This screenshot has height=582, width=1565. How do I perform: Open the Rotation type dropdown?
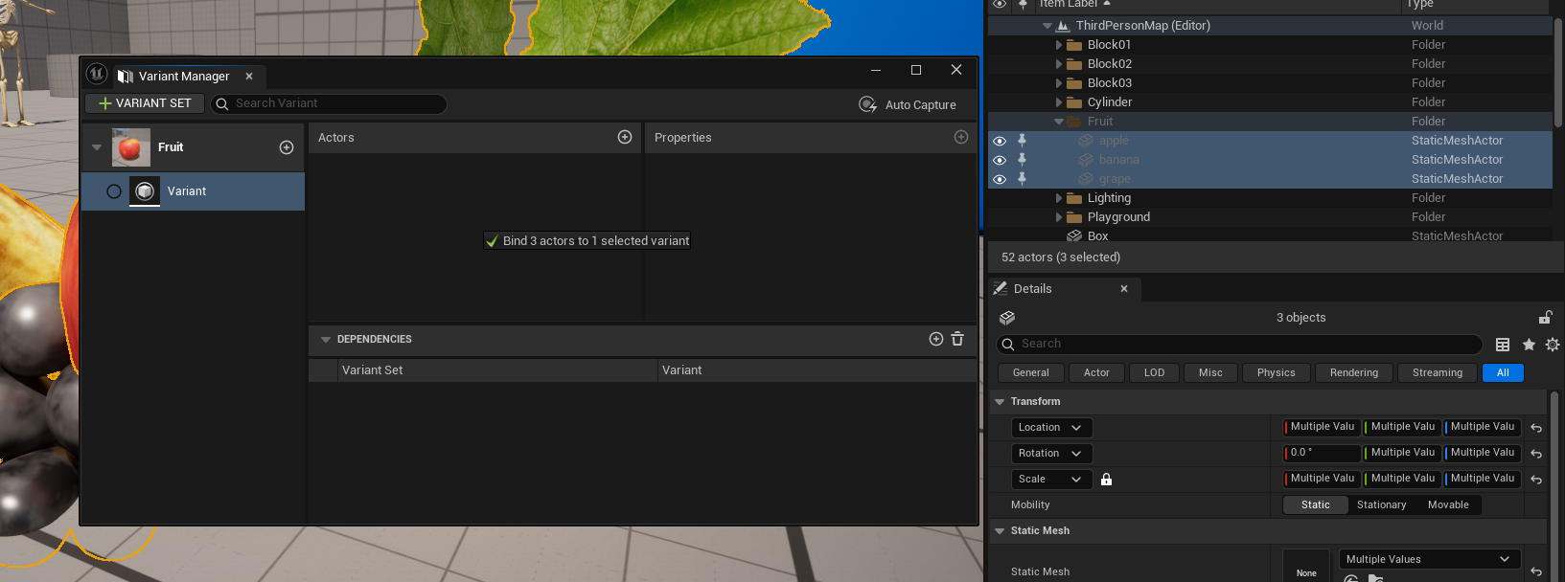coord(1051,454)
